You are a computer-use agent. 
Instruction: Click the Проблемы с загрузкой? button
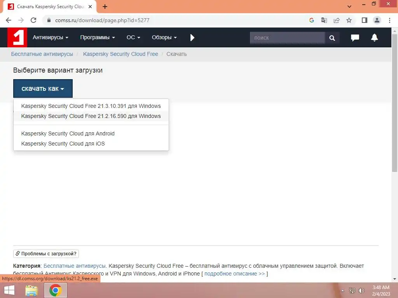(x=46, y=254)
